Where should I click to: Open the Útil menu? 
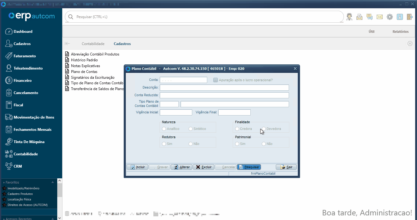point(371,32)
